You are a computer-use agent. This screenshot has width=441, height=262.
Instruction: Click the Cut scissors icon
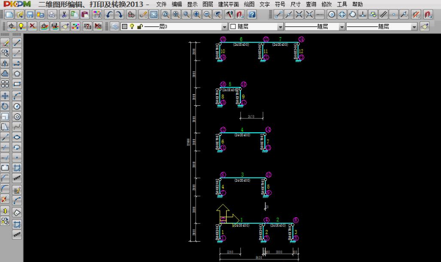click(x=64, y=14)
